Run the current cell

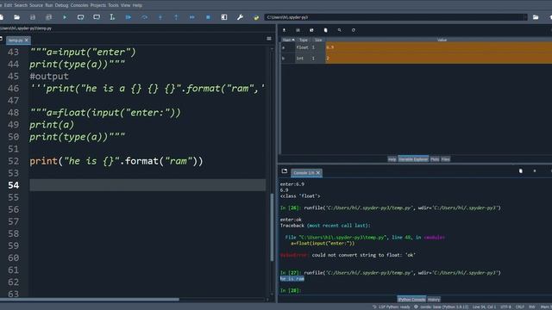(x=80, y=17)
